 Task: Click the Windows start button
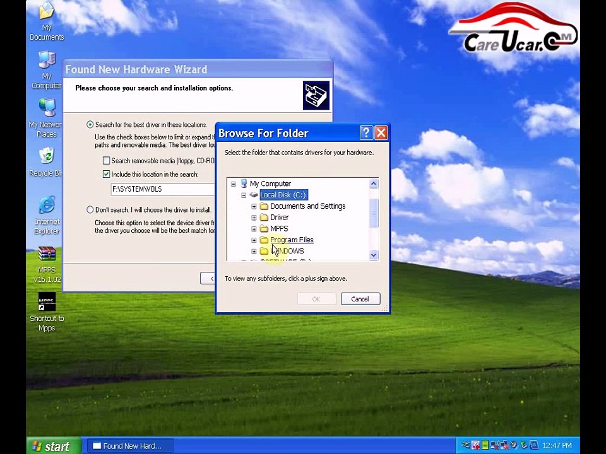click(x=54, y=446)
